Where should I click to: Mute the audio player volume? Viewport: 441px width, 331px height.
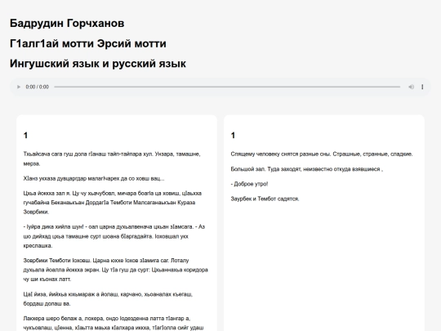click(x=411, y=87)
